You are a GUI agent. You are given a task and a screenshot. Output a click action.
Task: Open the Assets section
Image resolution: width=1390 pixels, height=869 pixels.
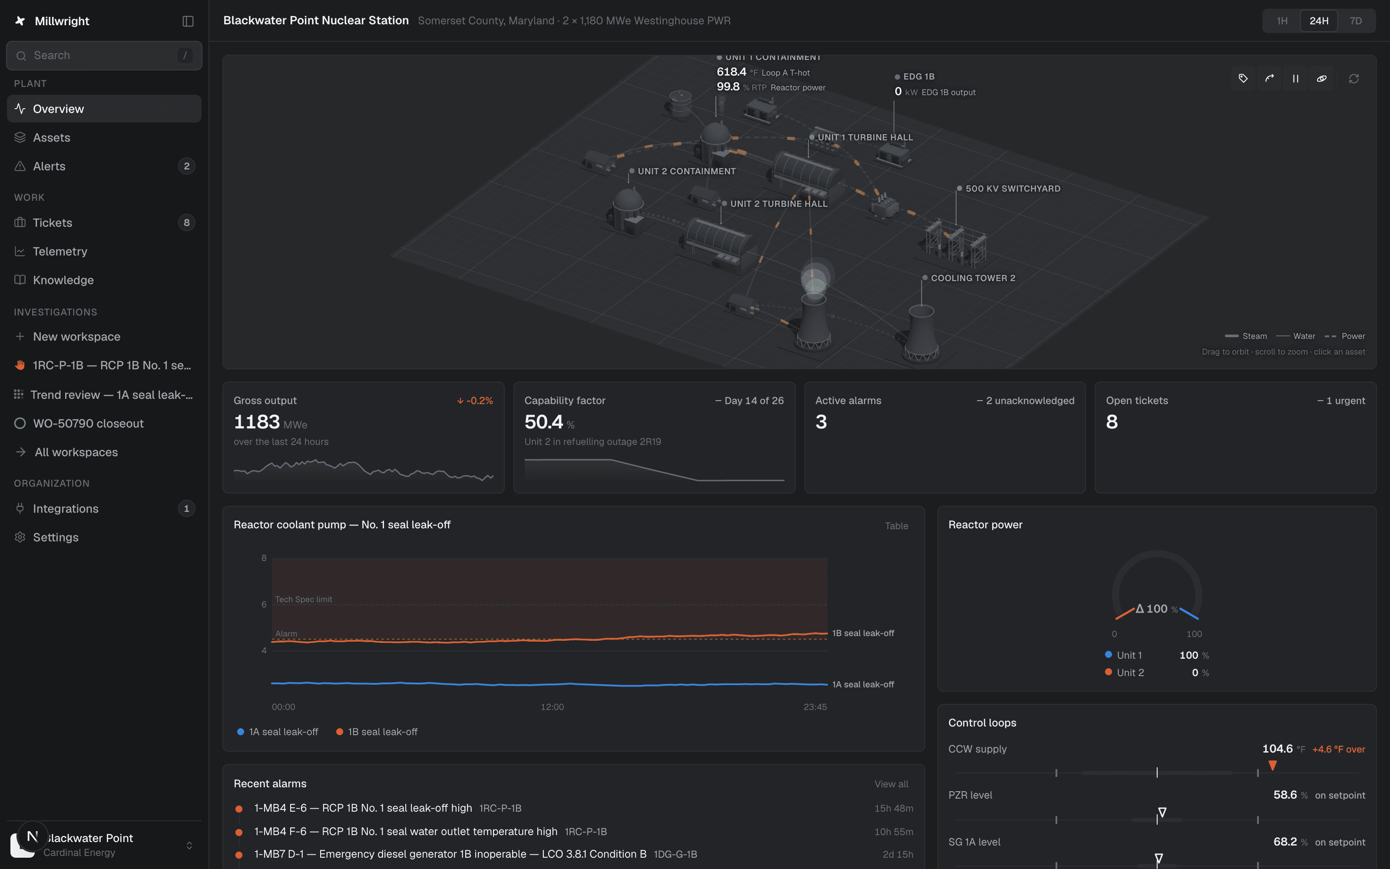[x=104, y=137]
